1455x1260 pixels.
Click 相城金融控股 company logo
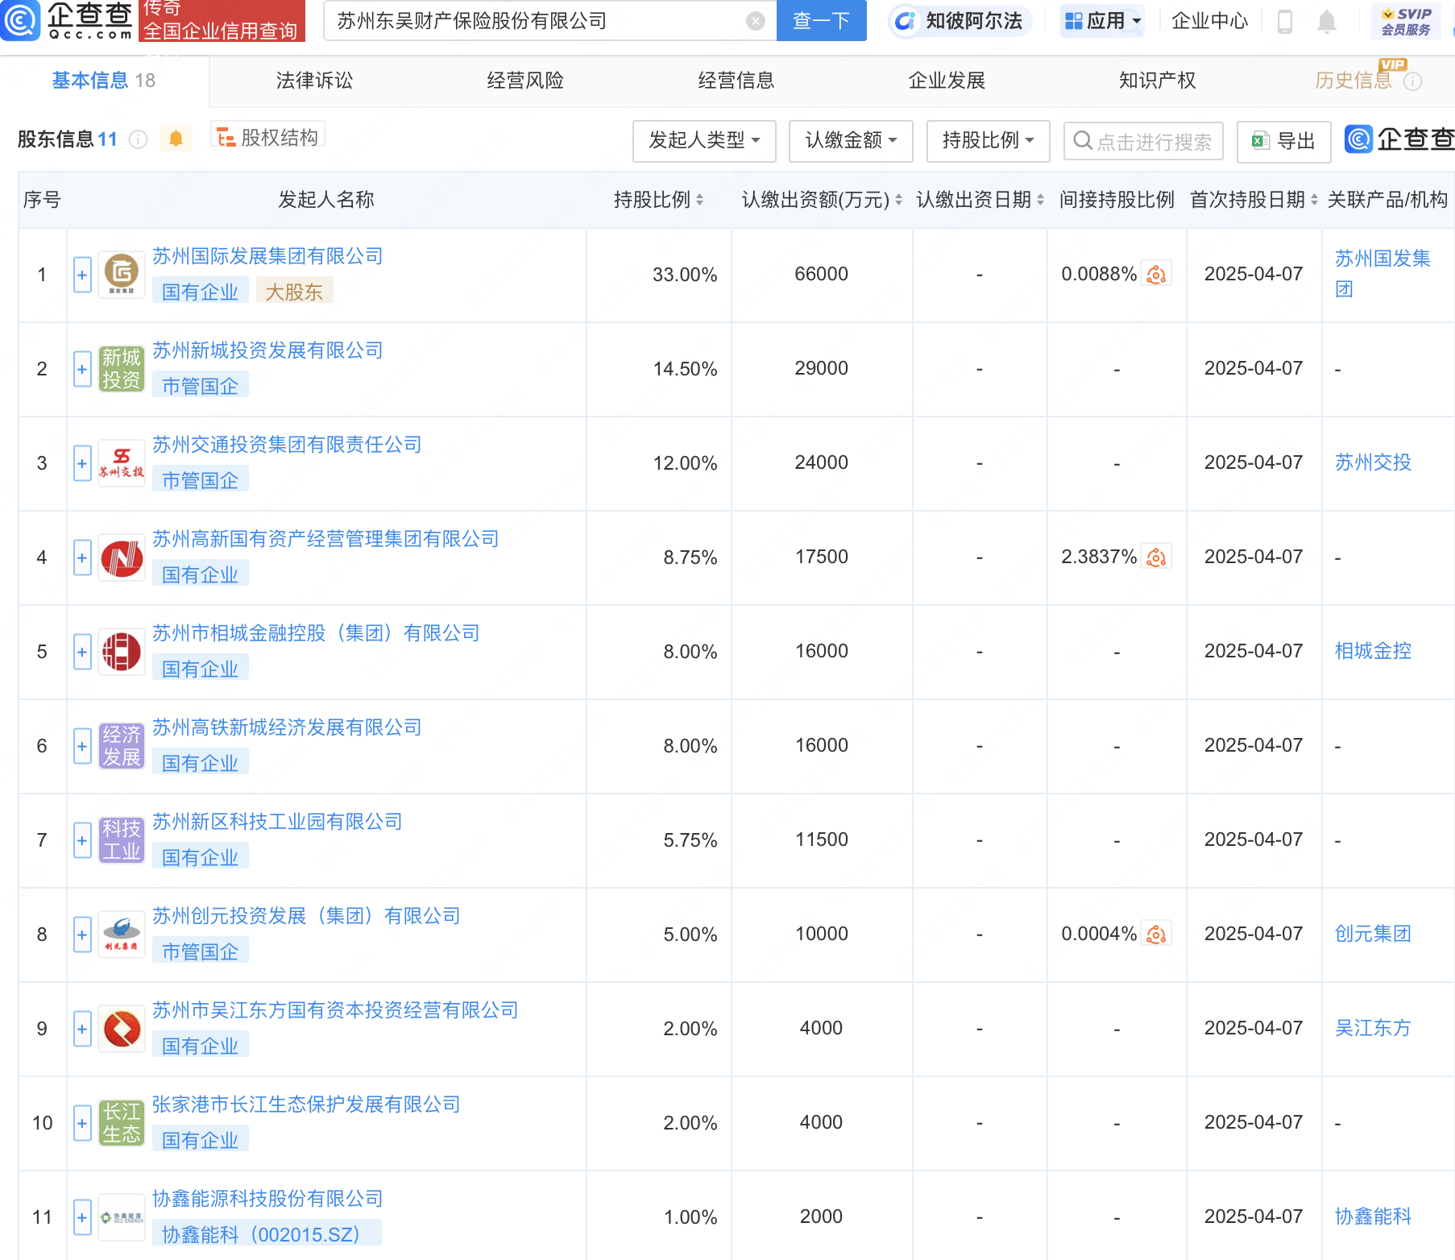coord(122,652)
